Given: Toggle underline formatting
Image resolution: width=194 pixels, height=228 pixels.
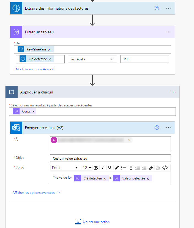Looking at the screenshot, I should [x=110, y=168].
